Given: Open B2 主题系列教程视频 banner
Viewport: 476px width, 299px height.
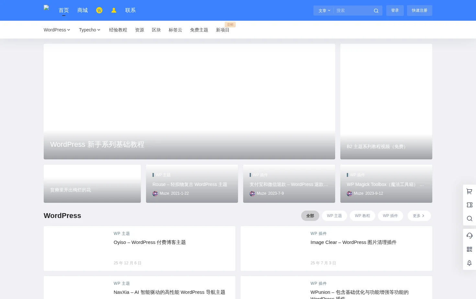Looking at the screenshot, I should click(x=386, y=101).
